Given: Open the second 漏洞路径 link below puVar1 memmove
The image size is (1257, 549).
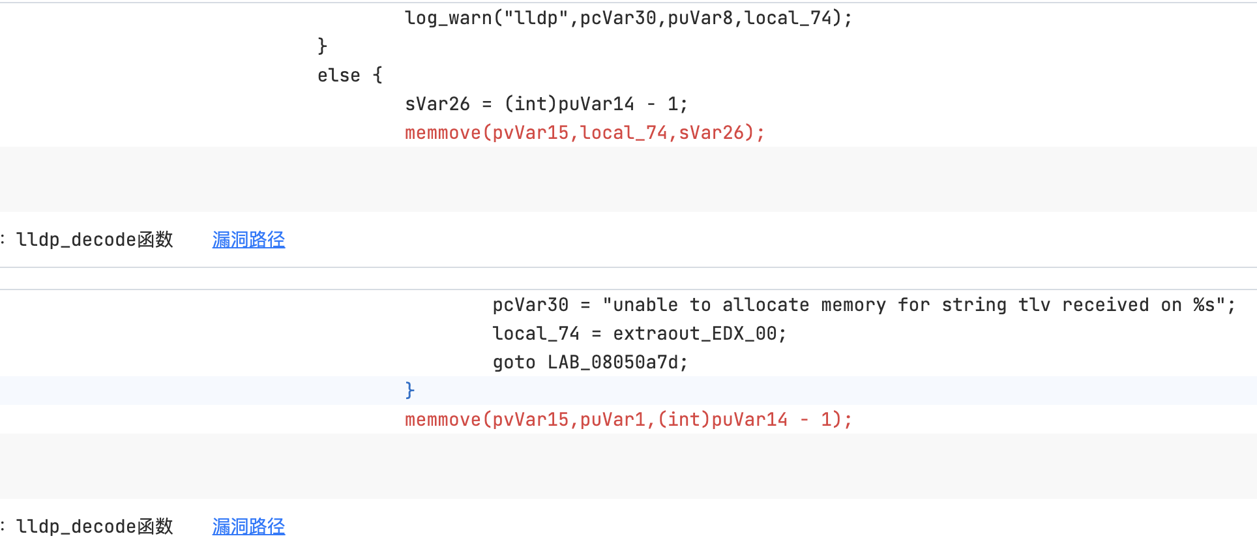Looking at the screenshot, I should pyautogui.click(x=248, y=527).
